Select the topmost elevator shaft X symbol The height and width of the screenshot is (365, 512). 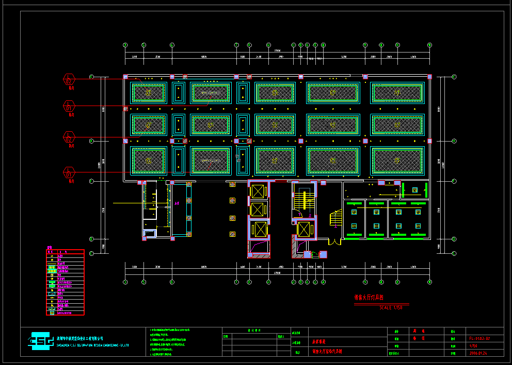257,191
